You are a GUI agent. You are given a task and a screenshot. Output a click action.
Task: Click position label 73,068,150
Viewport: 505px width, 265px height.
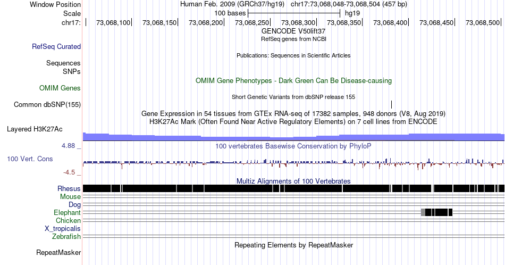point(159,22)
